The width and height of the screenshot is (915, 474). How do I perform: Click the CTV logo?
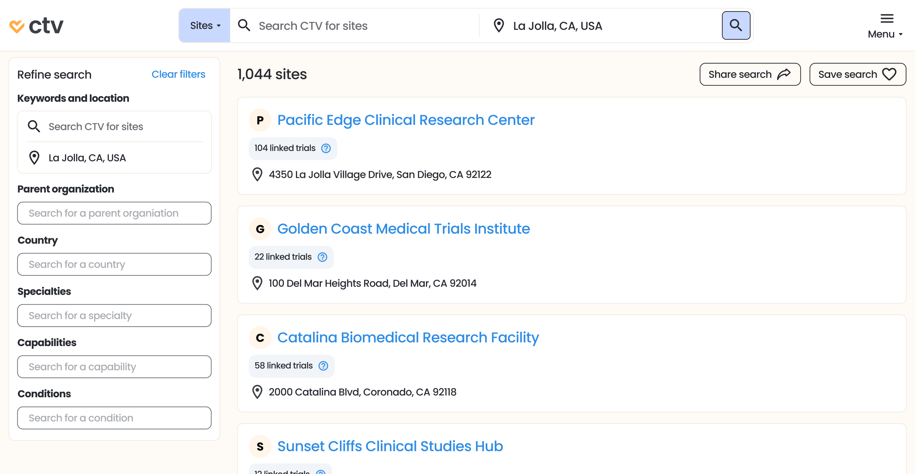pyautogui.click(x=36, y=26)
